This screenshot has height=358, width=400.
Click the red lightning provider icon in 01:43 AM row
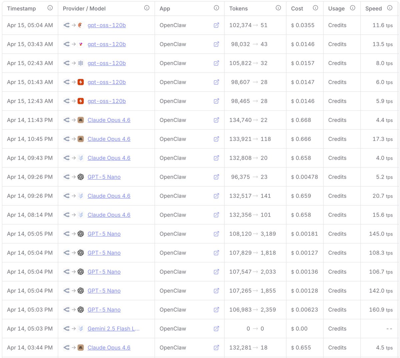click(81, 82)
